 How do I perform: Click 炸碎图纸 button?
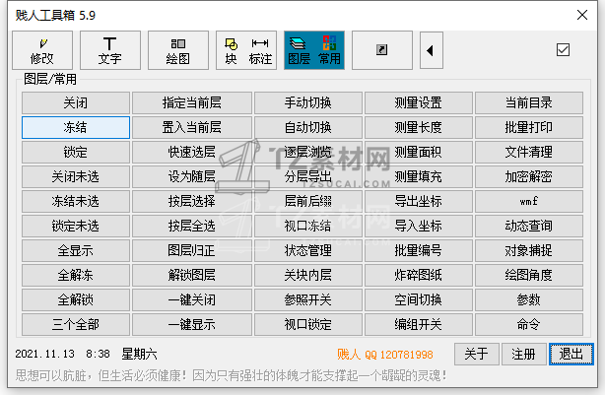point(419,276)
